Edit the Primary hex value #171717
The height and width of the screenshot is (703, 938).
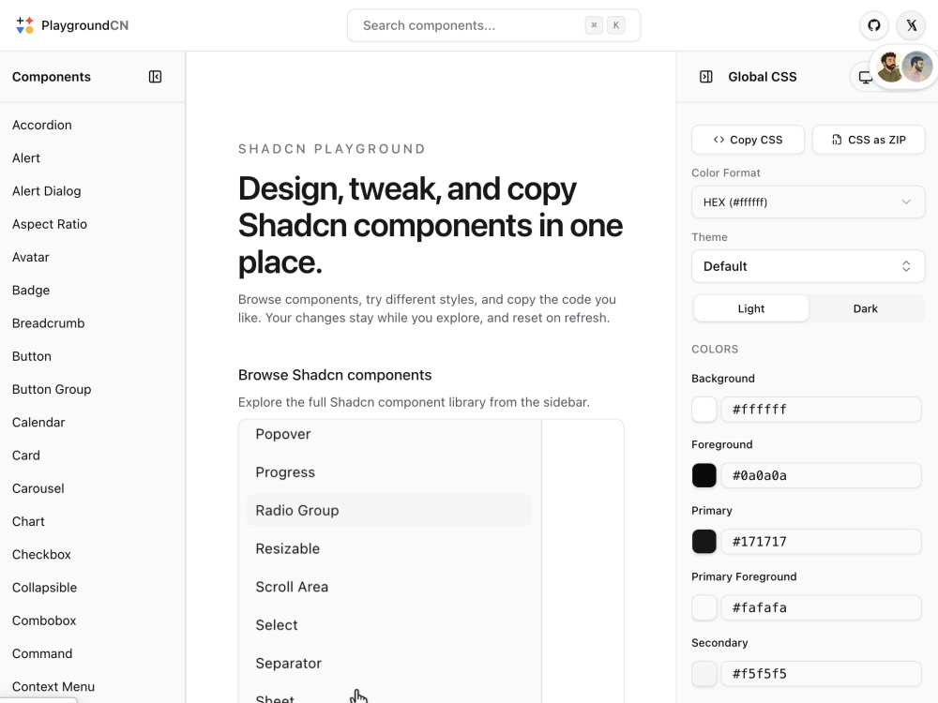point(821,542)
